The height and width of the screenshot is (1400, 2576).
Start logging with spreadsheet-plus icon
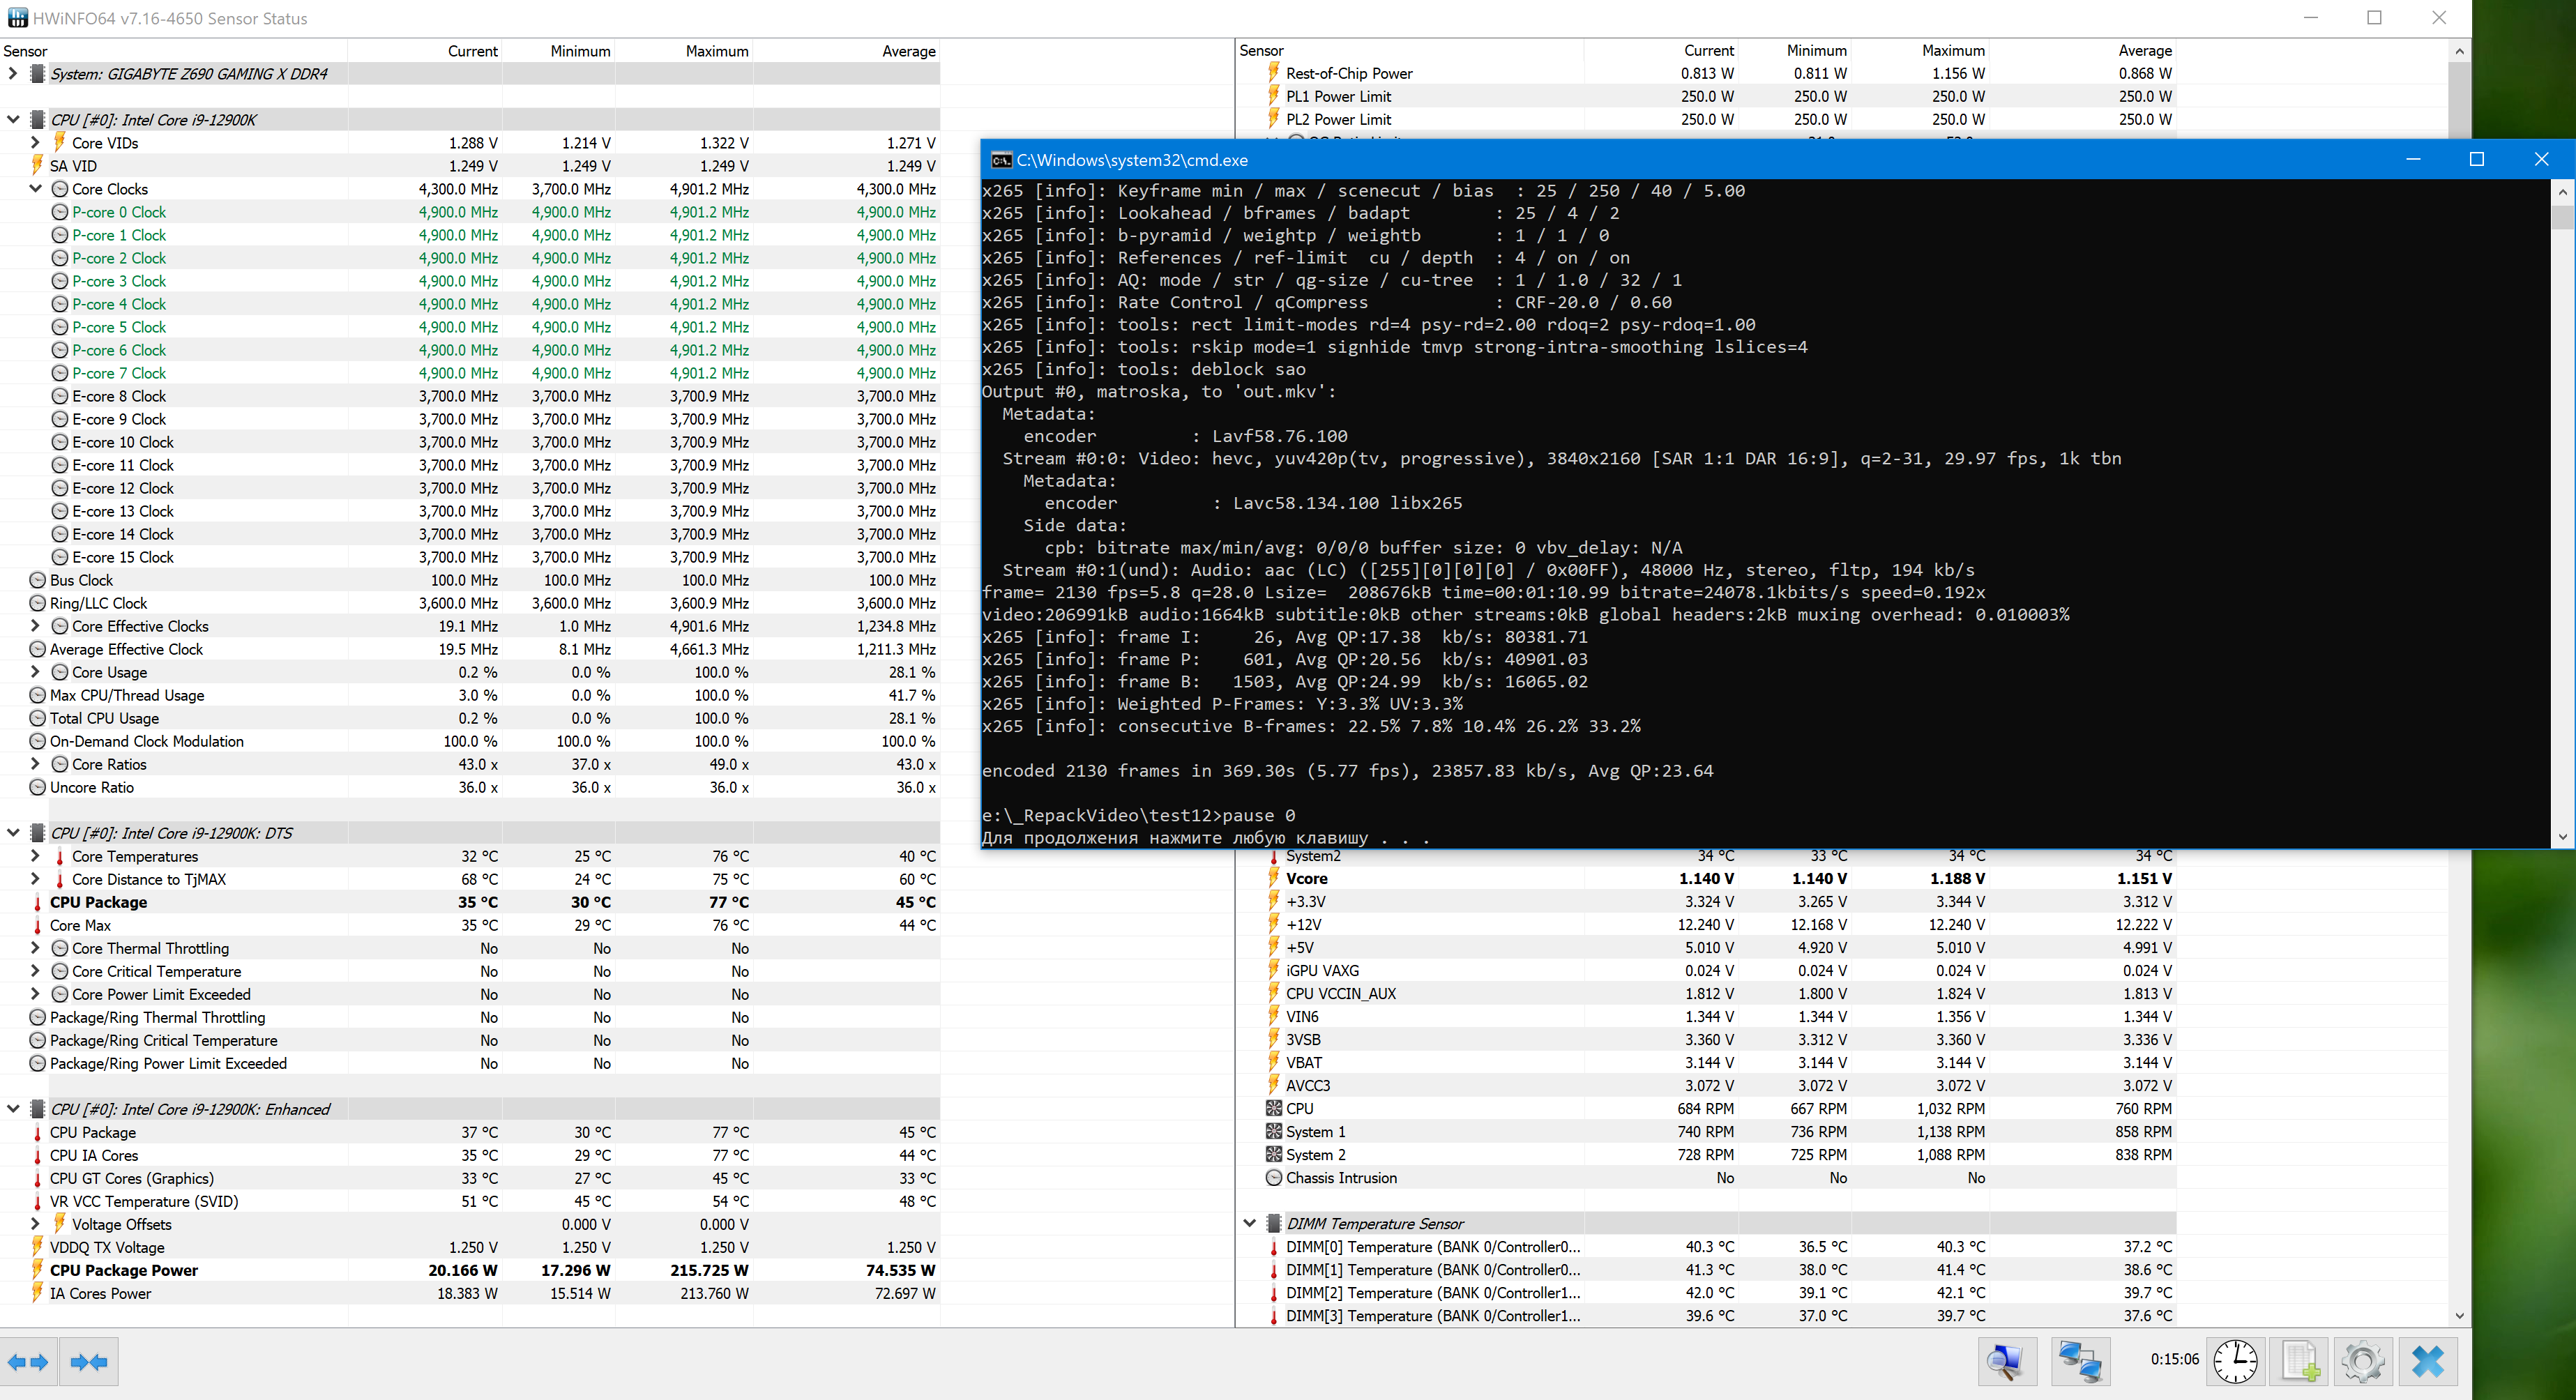tap(2299, 1361)
